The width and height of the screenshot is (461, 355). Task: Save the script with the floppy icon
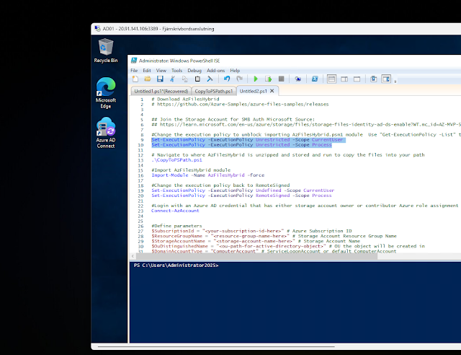coord(160,79)
